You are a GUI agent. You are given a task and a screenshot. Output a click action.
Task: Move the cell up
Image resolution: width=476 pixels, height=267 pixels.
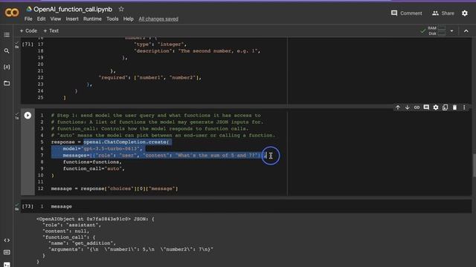click(x=398, y=108)
